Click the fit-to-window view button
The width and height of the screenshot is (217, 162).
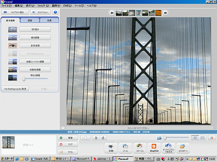(x=195, y=138)
